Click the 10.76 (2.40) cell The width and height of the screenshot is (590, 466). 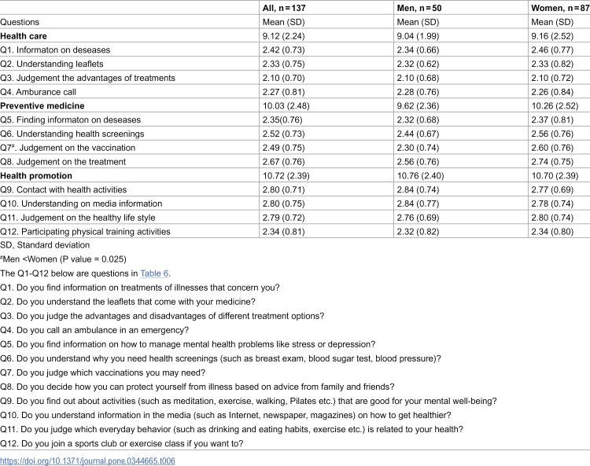point(420,176)
